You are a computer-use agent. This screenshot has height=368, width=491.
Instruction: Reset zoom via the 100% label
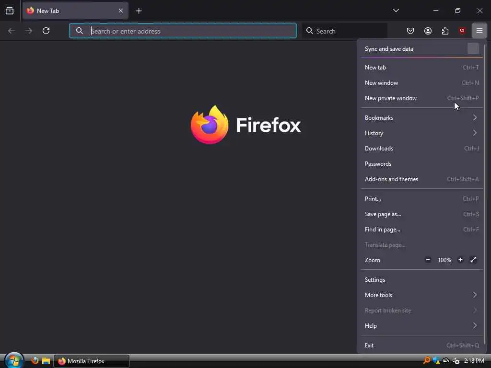[x=444, y=260]
